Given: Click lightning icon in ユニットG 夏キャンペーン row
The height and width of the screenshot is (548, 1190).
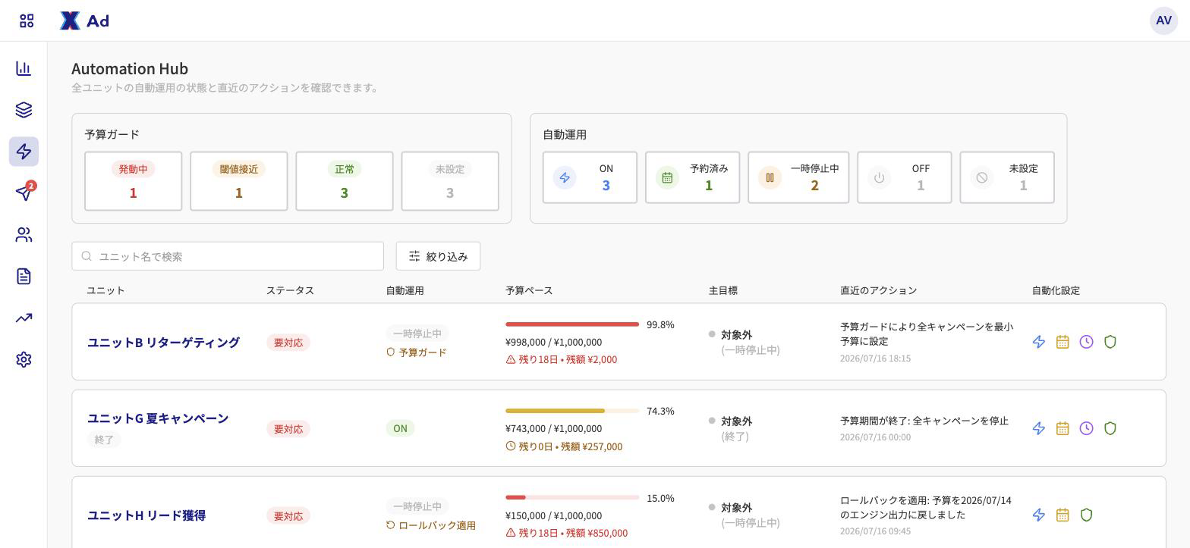Looking at the screenshot, I should [x=1039, y=428].
